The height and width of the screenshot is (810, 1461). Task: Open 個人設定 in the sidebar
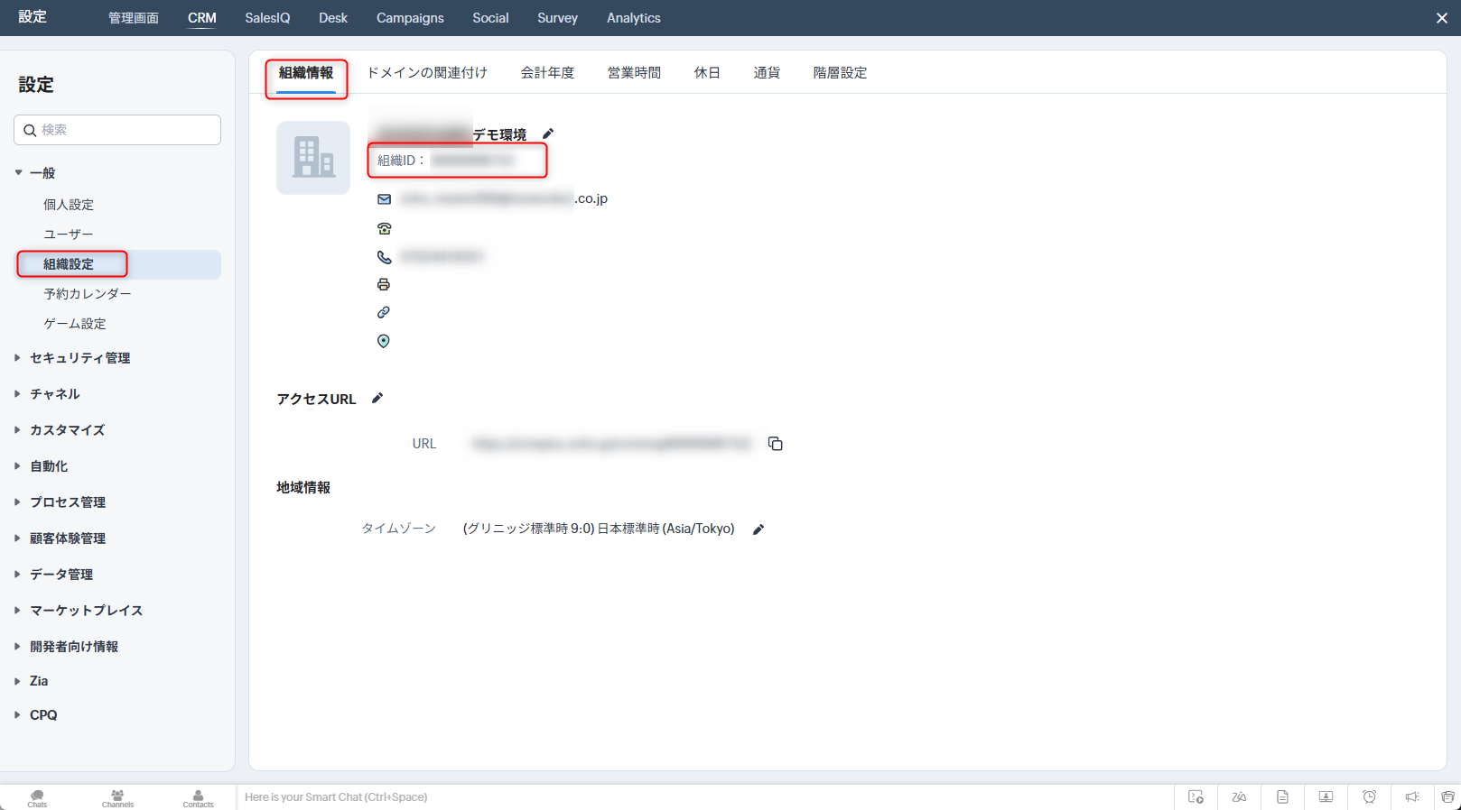point(69,205)
